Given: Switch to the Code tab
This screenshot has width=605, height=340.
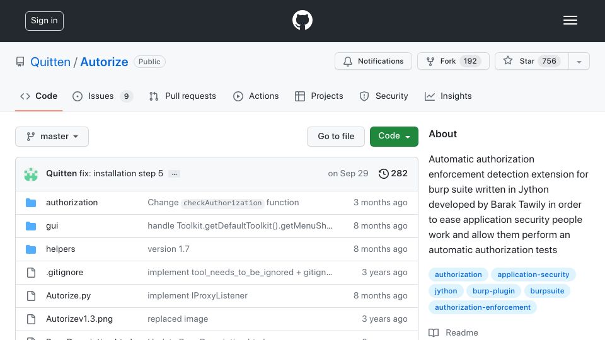Looking at the screenshot, I should click(39, 96).
